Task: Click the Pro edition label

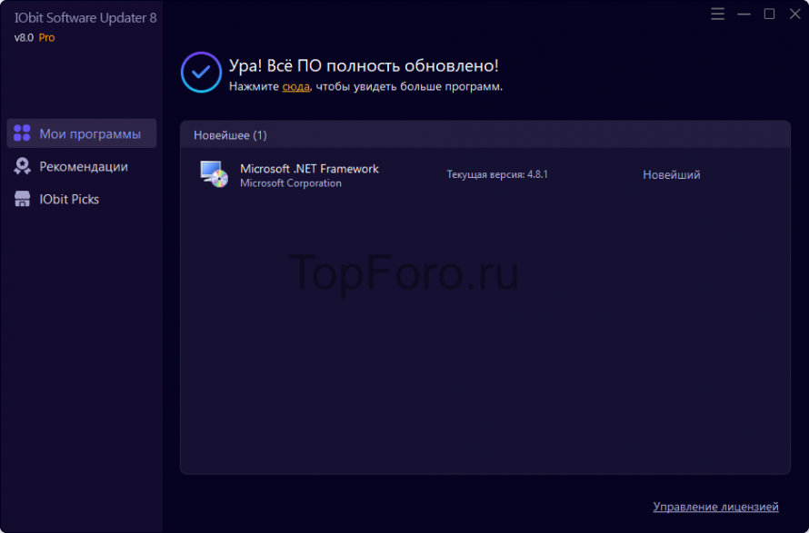Action: (46, 37)
